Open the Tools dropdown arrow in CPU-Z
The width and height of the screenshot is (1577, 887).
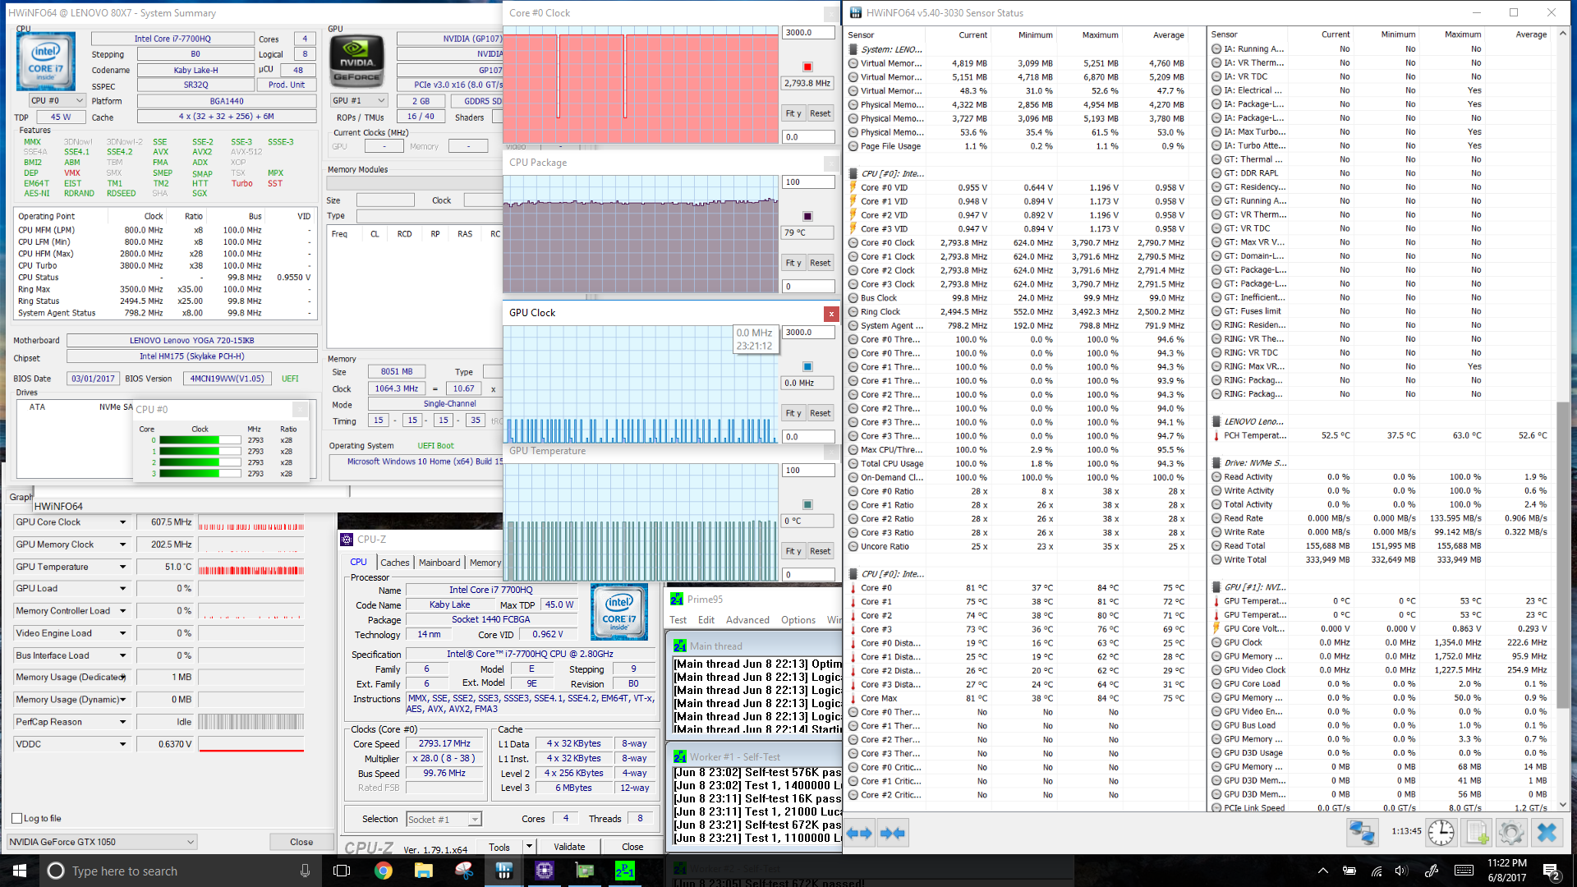click(x=529, y=847)
